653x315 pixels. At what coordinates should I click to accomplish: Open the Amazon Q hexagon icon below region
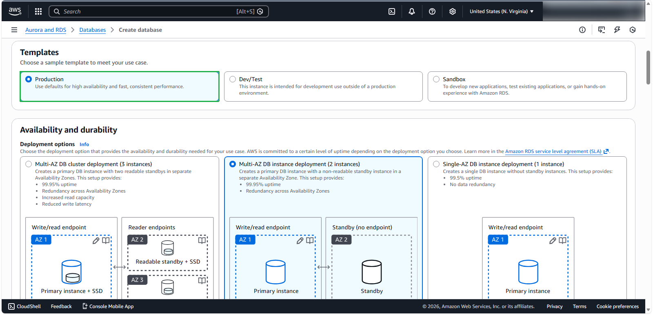click(x=633, y=30)
